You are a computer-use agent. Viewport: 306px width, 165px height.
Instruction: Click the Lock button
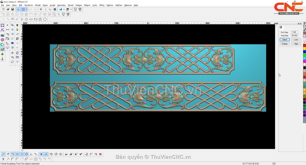point(296,40)
